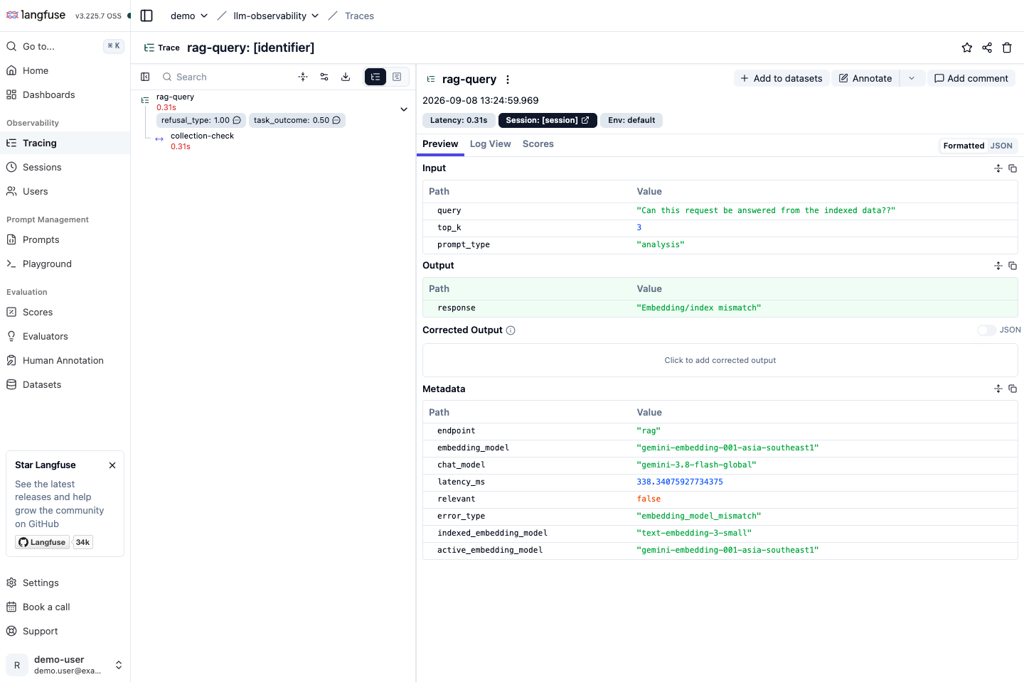Switch to the Scores tab in trace detail
Screen dimensions: 1024x682
(x=538, y=144)
